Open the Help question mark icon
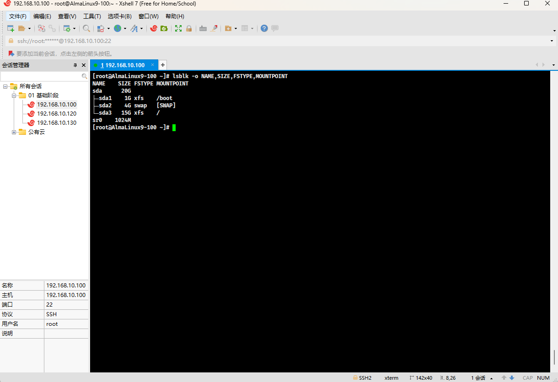The height and width of the screenshot is (382, 558). click(x=264, y=28)
